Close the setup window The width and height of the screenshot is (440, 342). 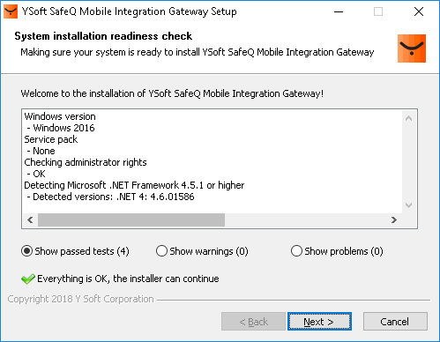pos(419,11)
